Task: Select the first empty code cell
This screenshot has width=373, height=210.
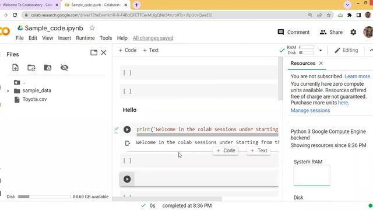Action: coord(199,72)
